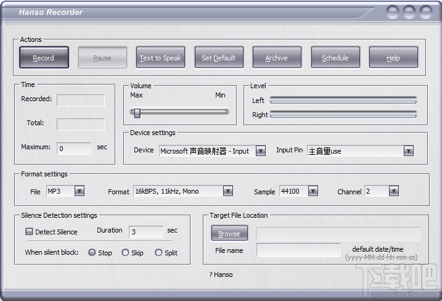
Task: Select the Skip radio option
Action: (125, 252)
